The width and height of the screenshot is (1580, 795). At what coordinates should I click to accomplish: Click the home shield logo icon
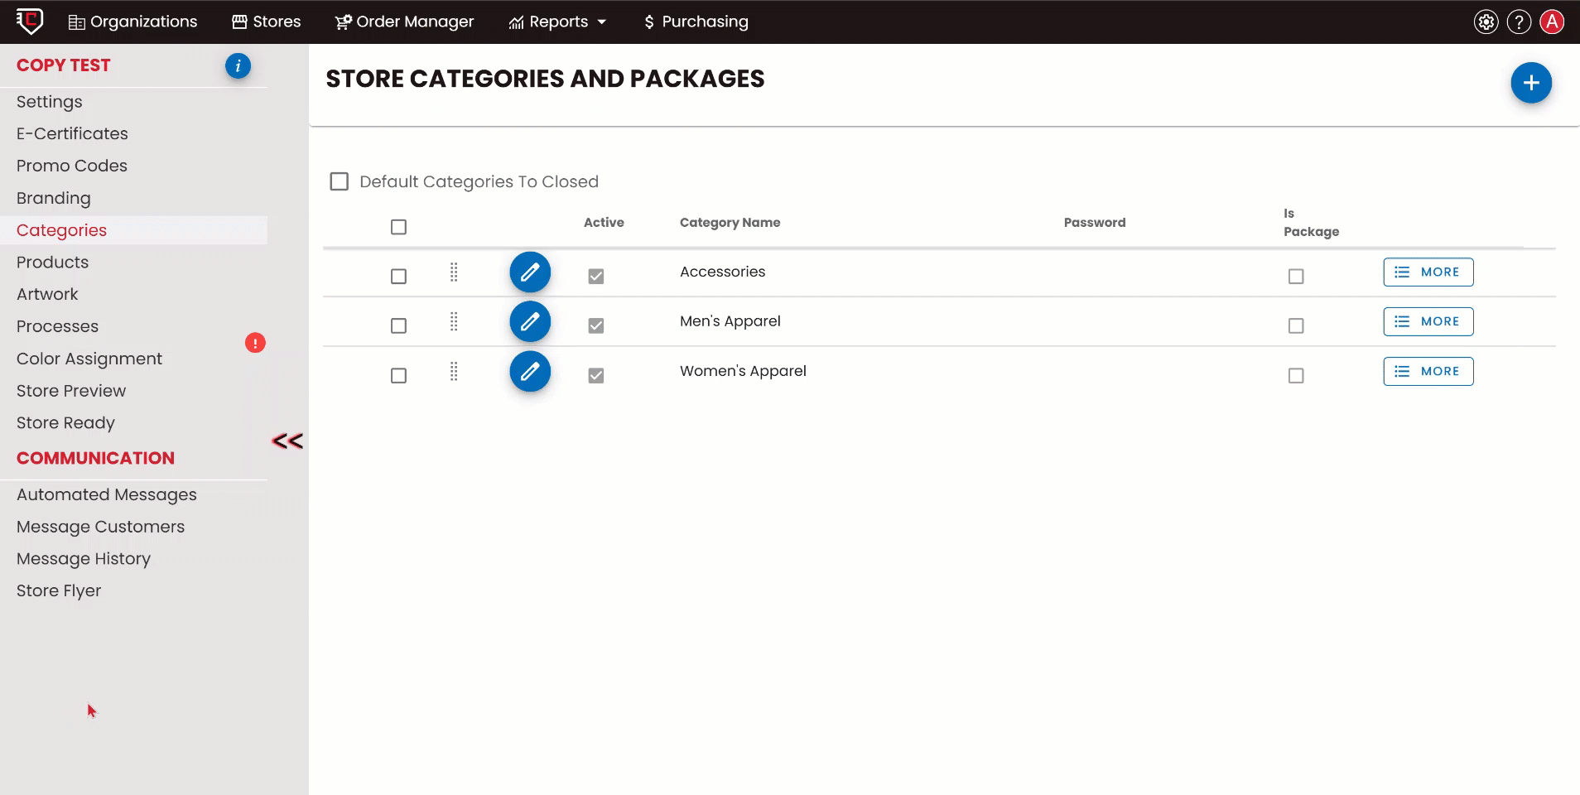click(30, 22)
